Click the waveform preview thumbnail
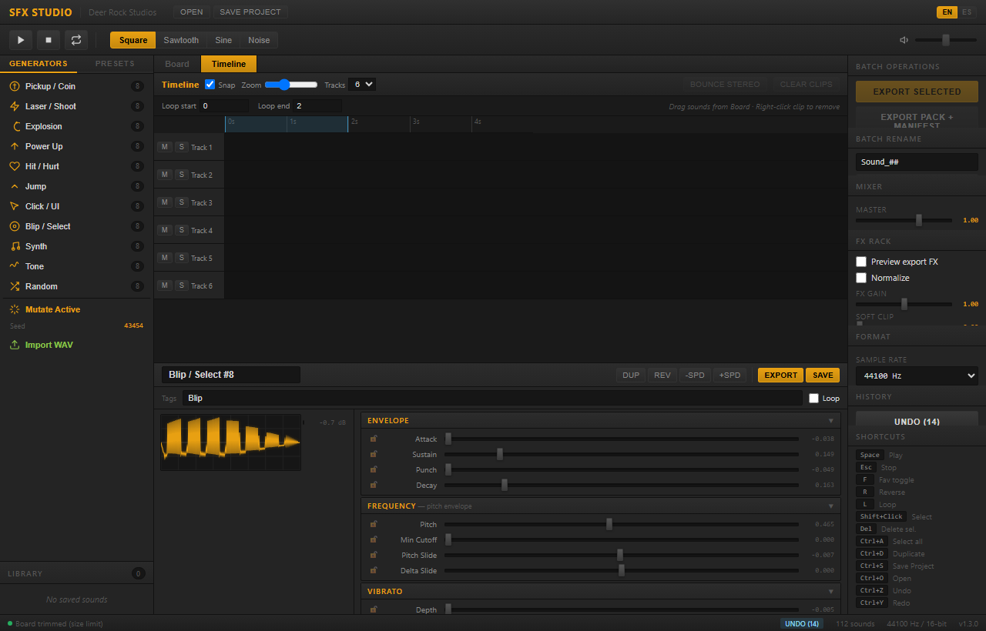Viewport: 986px width, 631px height. (231, 442)
